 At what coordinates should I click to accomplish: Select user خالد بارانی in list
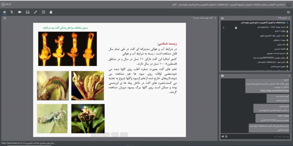pos(281,44)
